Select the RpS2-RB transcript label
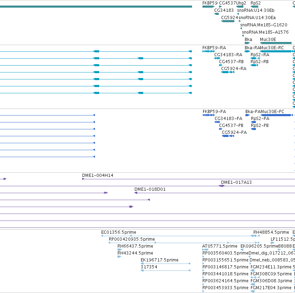This screenshot has width=295, height=293. click(x=259, y=62)
